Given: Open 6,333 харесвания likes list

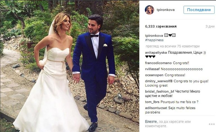Looking at the screenshot, I should coord(161,26).
